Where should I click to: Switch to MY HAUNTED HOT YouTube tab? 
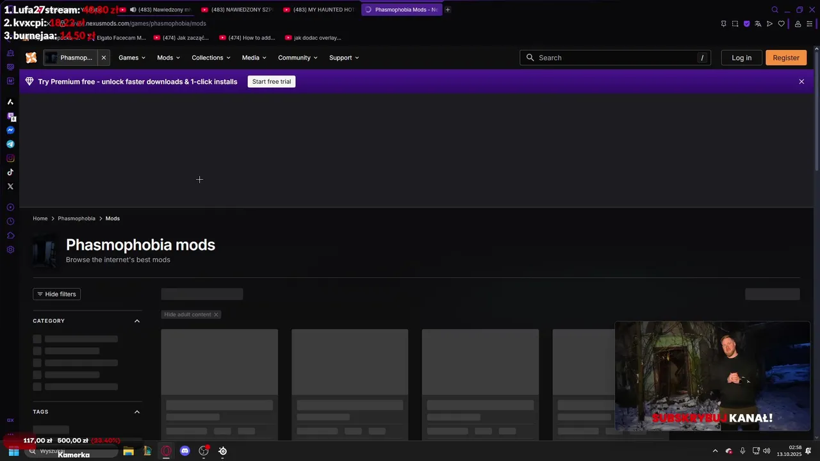click(319, 10)
